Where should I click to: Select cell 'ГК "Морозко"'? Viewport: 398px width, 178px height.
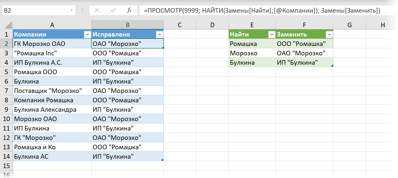point(52,138)
